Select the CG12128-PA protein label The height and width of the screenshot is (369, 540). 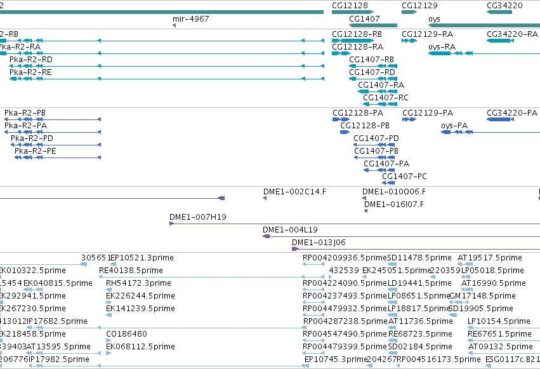click(x=358, y=113)
